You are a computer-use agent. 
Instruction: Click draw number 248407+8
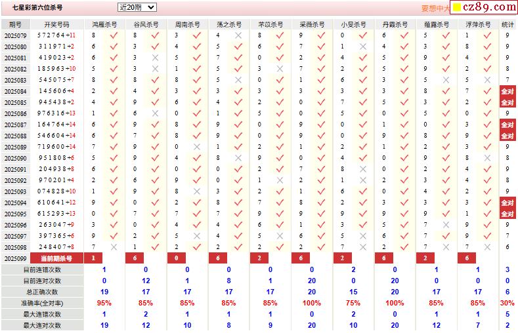click(56, 247)
